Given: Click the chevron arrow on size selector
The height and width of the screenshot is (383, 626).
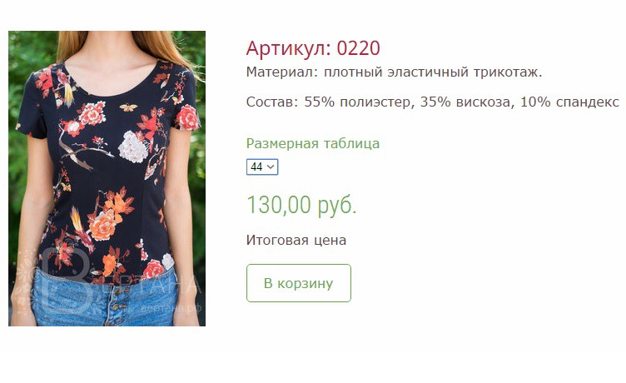Looking at the screenshot, I should [x=271, y=167].
